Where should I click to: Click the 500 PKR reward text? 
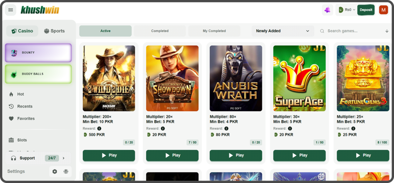[97, 135]
